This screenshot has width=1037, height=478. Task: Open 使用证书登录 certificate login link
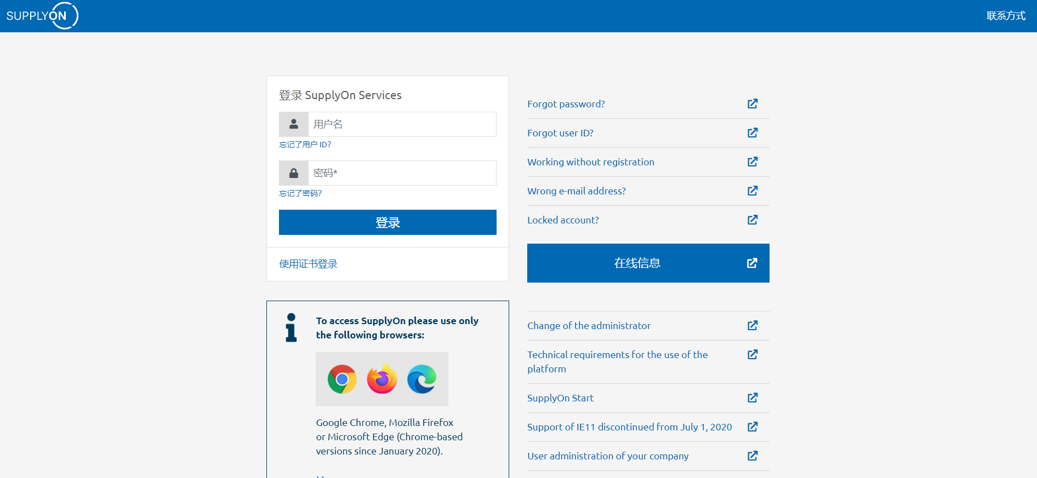click(x=308, y=264)
